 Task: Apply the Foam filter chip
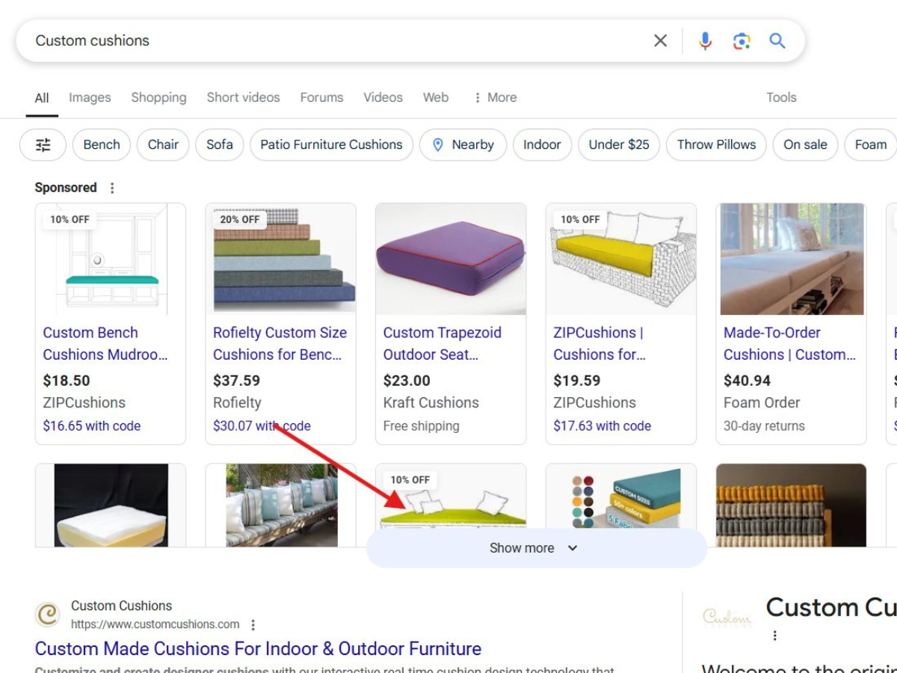(870, 145)
